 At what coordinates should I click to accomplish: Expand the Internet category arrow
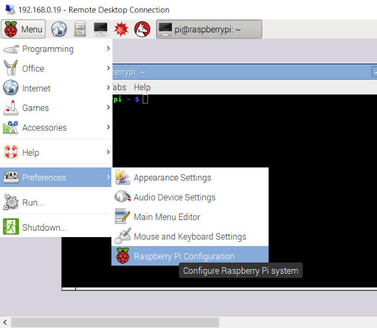pyautogui.click(x=108, y=88)
